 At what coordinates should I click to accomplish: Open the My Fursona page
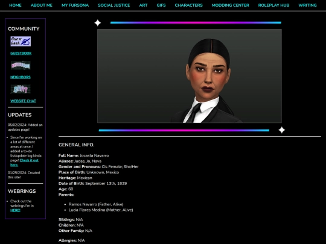coord(75,5)
